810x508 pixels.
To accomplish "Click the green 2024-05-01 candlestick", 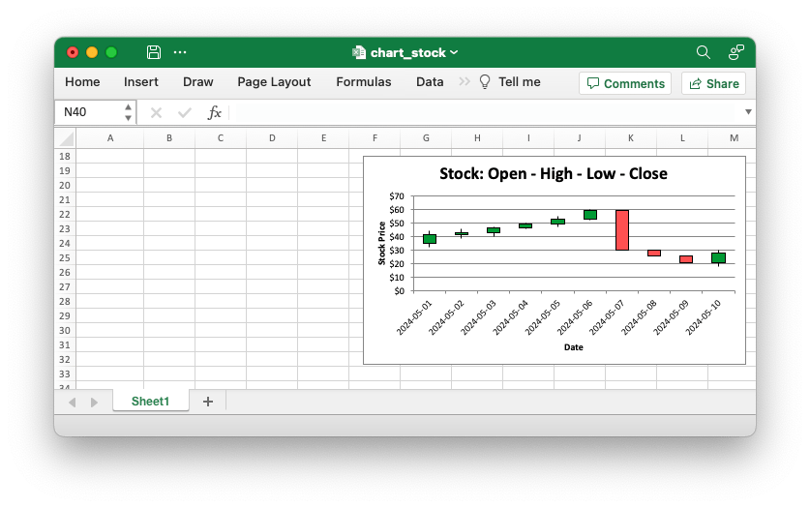I will click(x=430, y=238).
